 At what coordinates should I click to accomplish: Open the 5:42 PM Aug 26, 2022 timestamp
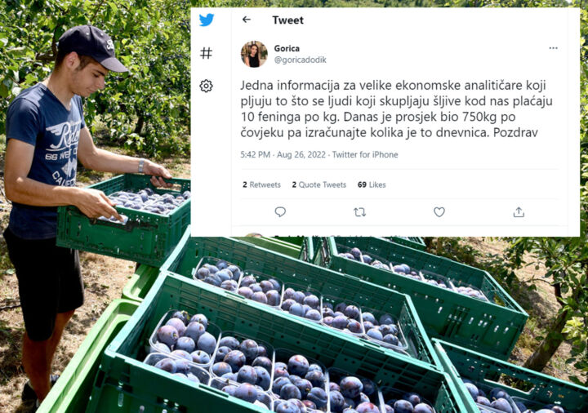click(x=283, y=155)
